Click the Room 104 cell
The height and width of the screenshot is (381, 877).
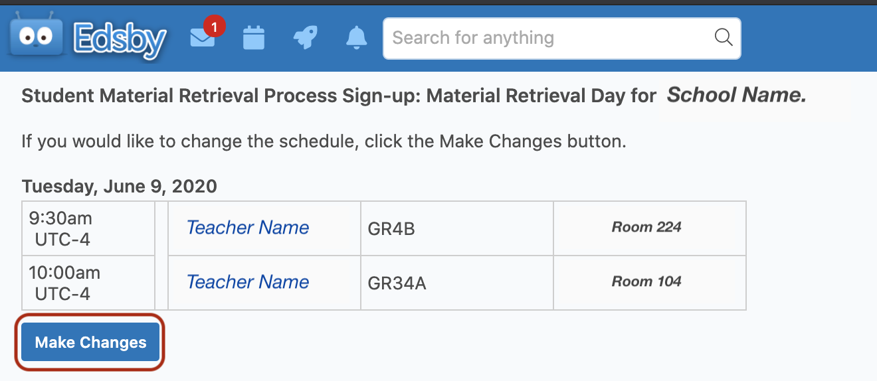pos(650,283)
